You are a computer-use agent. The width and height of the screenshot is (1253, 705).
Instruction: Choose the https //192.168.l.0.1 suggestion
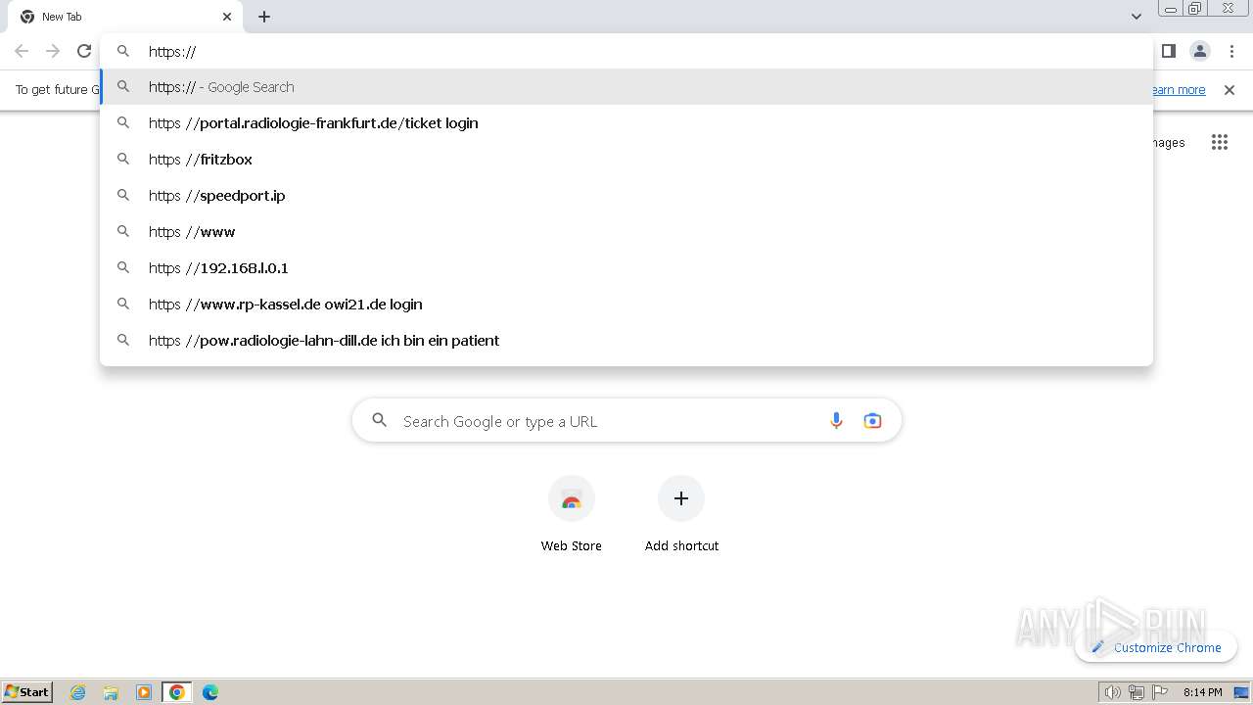click(626, 267)
